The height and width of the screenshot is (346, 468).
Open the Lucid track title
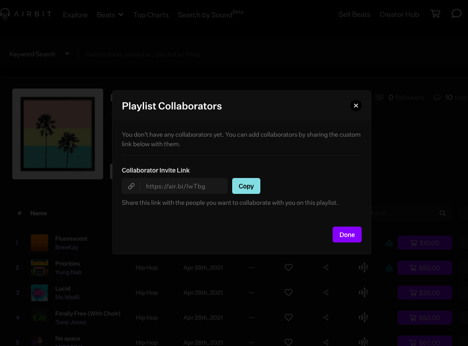(63, 289)
